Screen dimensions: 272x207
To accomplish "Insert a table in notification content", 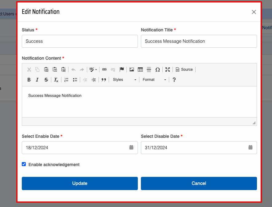I will 140,70.
